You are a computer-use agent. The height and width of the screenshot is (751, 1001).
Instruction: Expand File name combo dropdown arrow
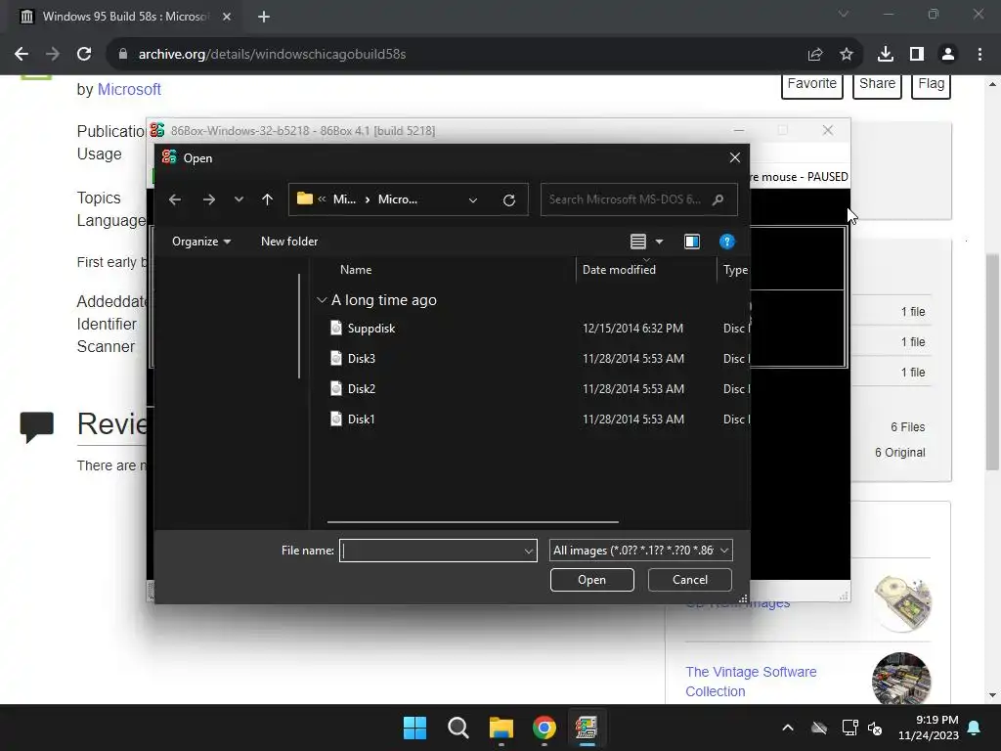tap(529, 551)
